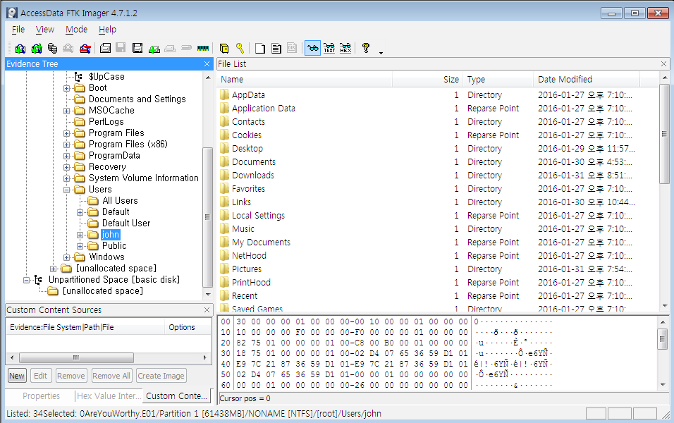674x423 pixels.
Task: Toggle automatic file-type preview glasses icon
Action: (x=313, y=48)
